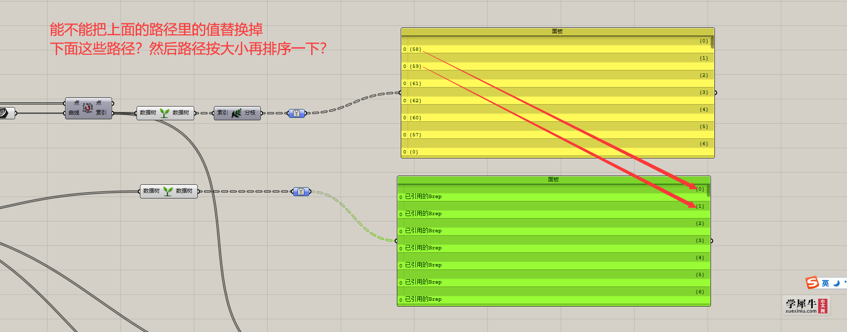Click the yellow panel's right output grip

[715, 92]
